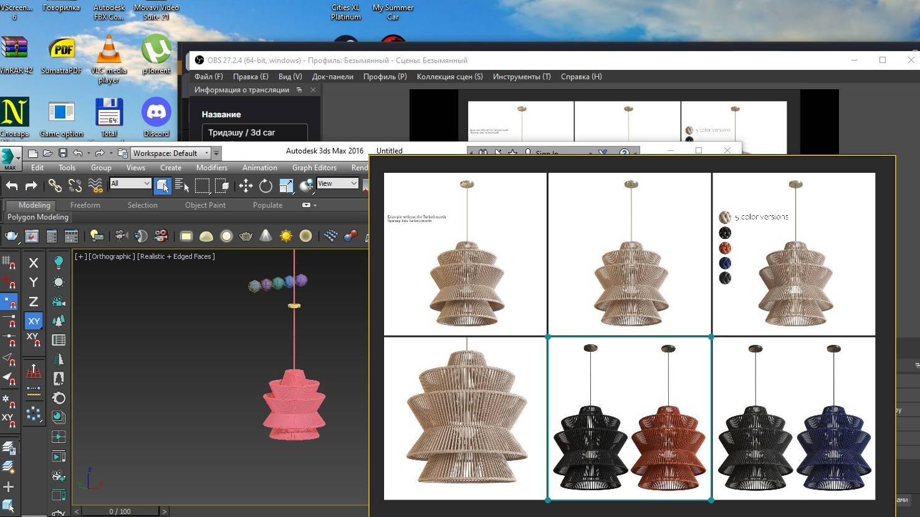
Task: Open the Modifiers menu in 3ds Max
Action: [212, 168]
